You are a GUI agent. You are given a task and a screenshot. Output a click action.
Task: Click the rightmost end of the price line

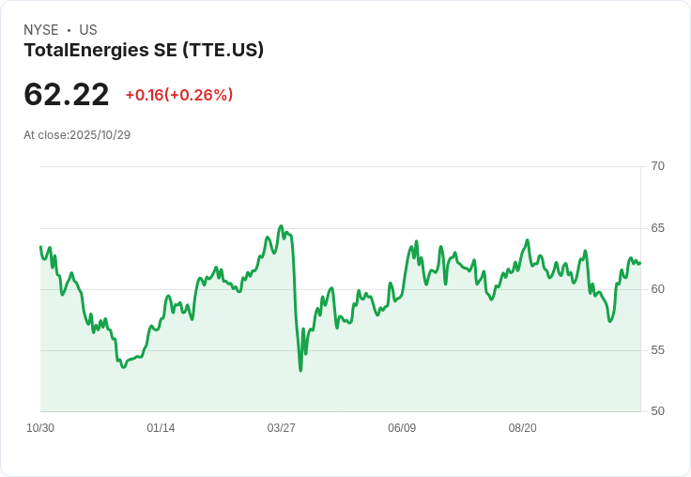[x=640, y=263]
